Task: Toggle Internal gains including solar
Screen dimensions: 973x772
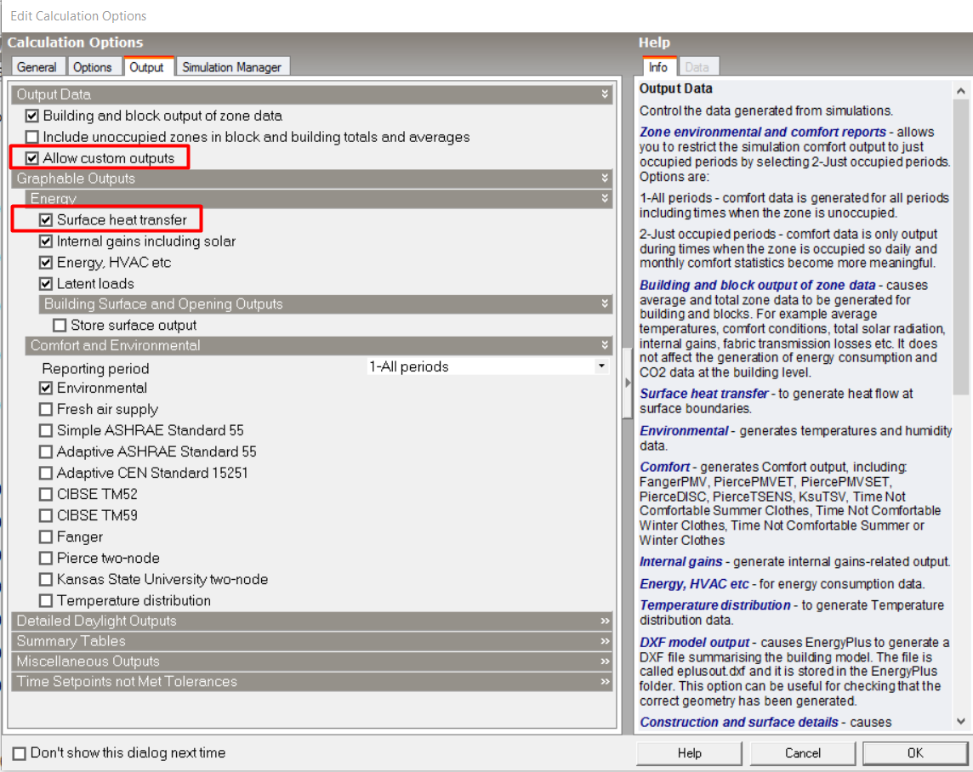Action: coord(46,241)
